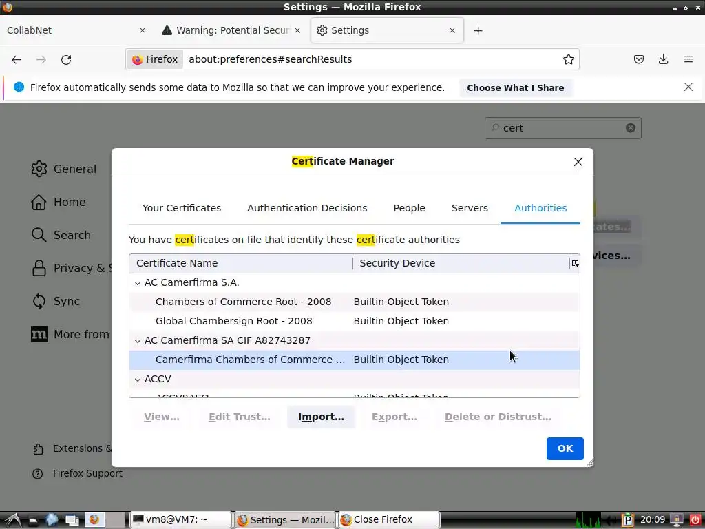
Task: Switch to Your Certificates tab
Action: [182, 208]
